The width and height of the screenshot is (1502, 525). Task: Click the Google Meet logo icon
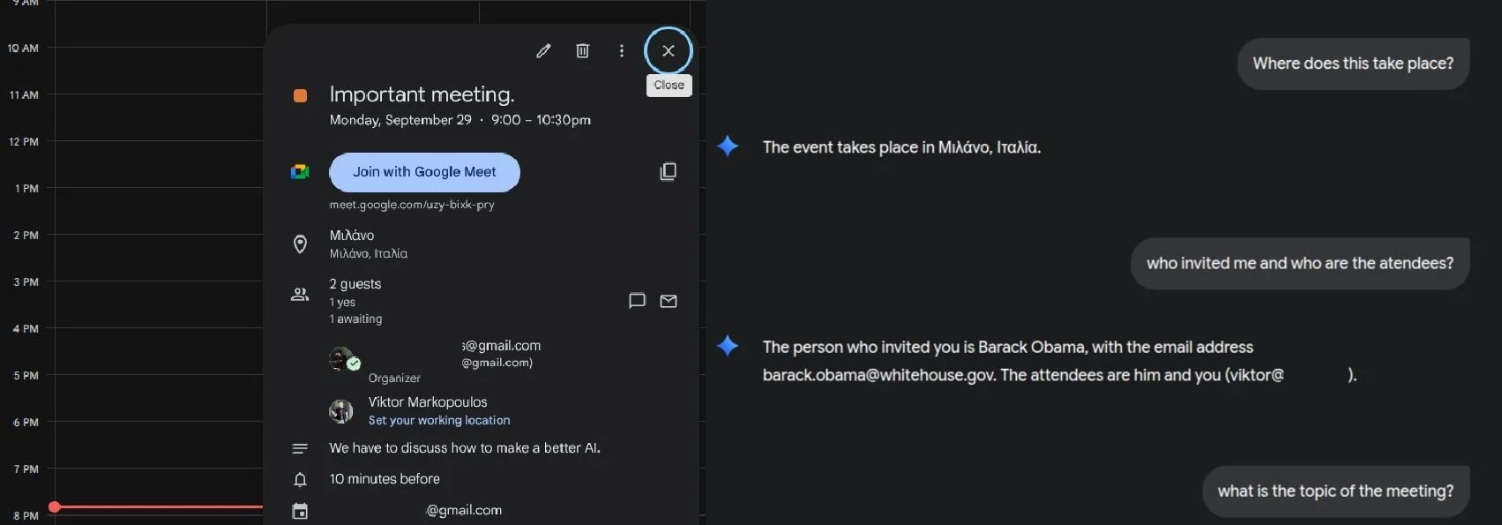pos(300,172)
